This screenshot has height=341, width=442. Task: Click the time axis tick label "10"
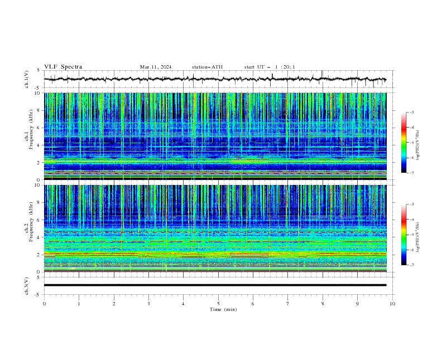[392, 304]
